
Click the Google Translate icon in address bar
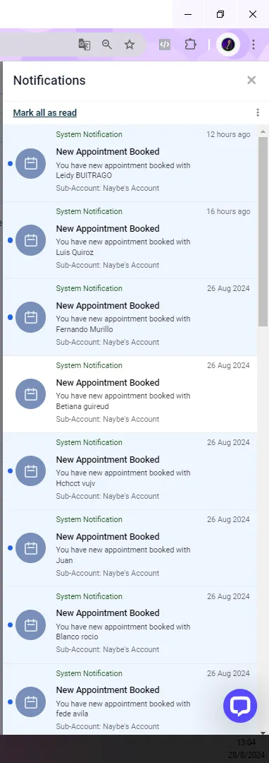click(x=85, y=45)
